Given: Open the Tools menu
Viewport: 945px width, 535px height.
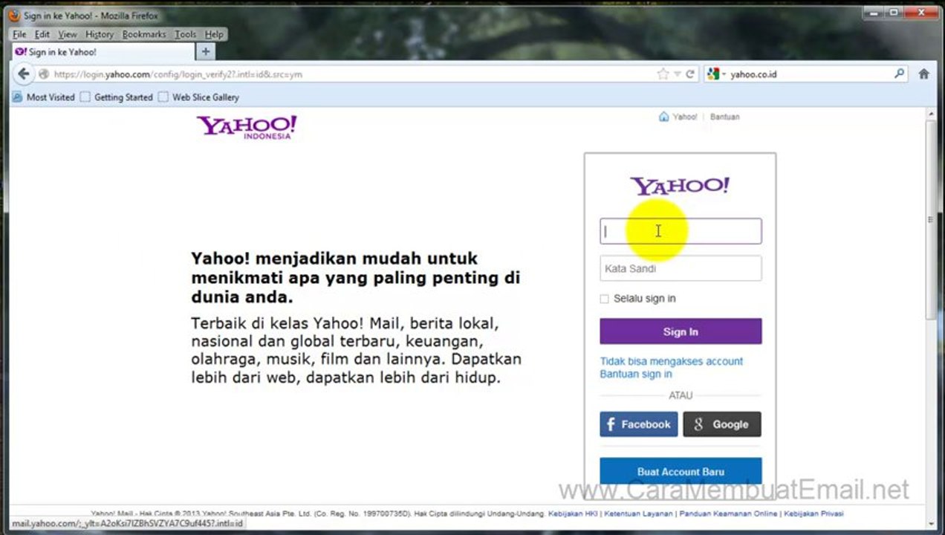Looking at the screenshot, I should pos(186,34).
